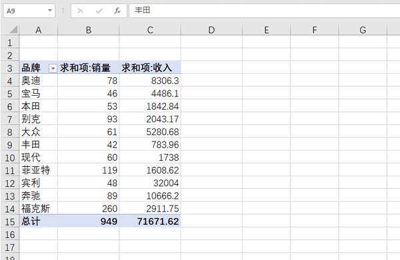The width and height of the screenshot is (400, 260).
Task: Select the 丰田 cell
Action: coord(39,144)
